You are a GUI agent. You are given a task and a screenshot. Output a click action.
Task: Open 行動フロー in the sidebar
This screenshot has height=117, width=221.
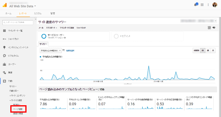[14, 91]
